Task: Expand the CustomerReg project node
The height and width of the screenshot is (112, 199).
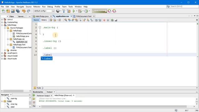Action: 2,22
